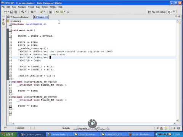Open the Help menu
Image resolution: width=183 pixels, height=137 pixels.
click(x=60, y=7)
